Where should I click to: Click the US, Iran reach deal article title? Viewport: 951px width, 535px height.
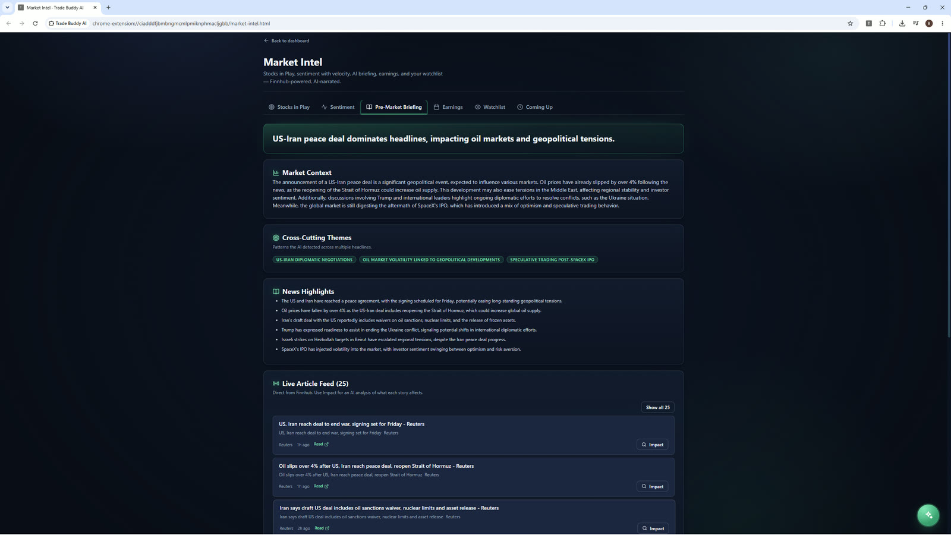point(351,424)
